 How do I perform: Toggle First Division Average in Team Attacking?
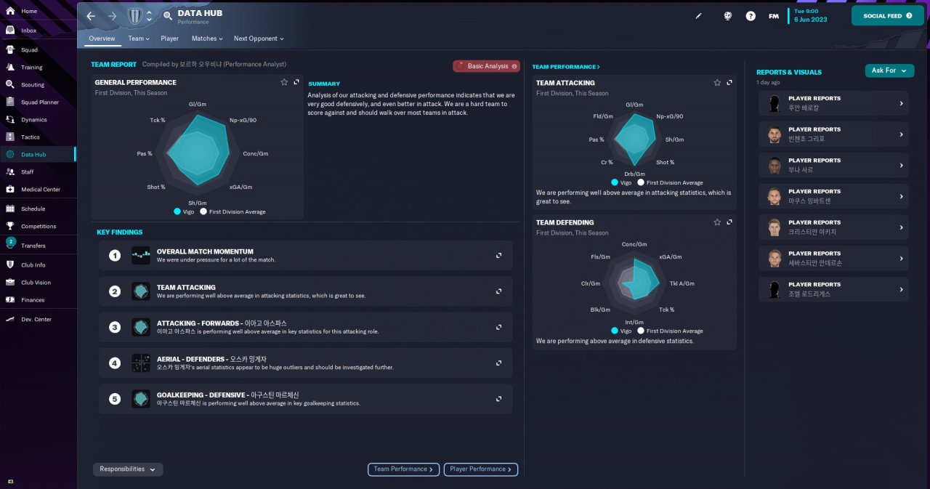point(670,182)
